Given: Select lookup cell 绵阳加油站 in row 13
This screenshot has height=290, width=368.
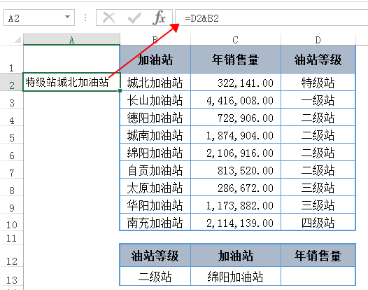Looking at the screenshot, I should click(x=236, y=276).
